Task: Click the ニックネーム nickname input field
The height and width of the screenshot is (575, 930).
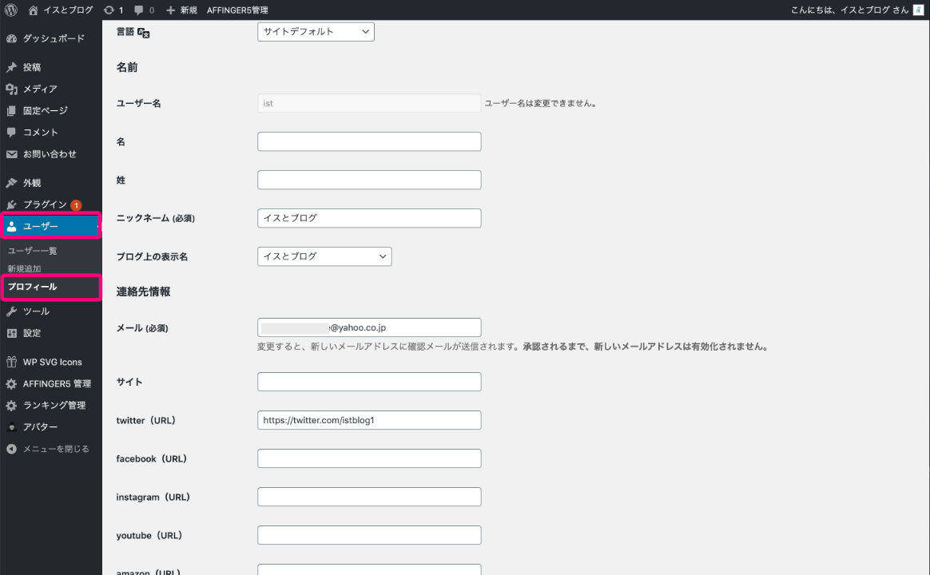Action: click(x=369, y=218)
